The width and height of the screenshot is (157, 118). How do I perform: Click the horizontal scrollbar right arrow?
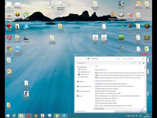[143, 109]
